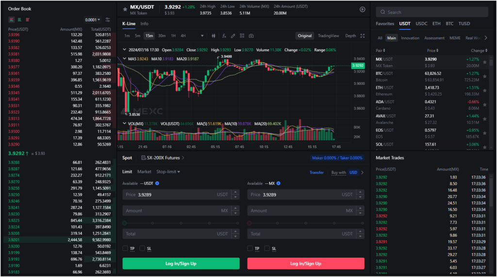This screenshot has width=497, height=277.
Task: Click the search magnifier icon
Action: click(x=382, y=12)
